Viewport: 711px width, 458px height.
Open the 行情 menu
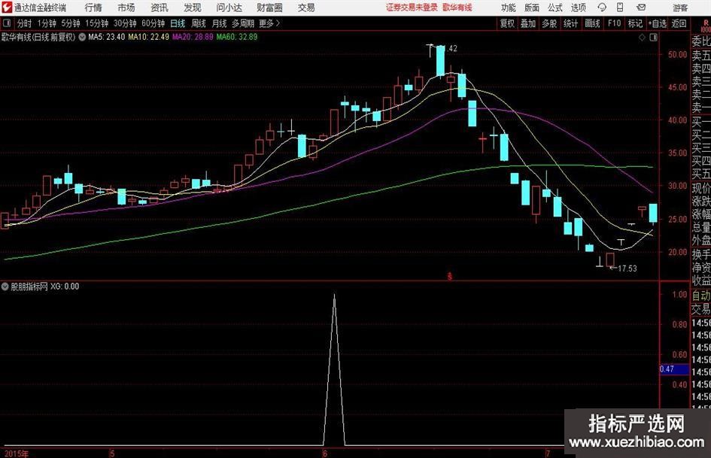tap(93, 8)
